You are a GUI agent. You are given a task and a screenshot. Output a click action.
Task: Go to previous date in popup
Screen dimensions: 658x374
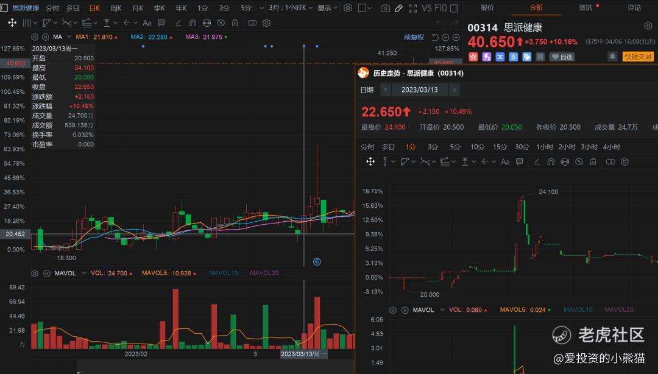tap(385, 90)
